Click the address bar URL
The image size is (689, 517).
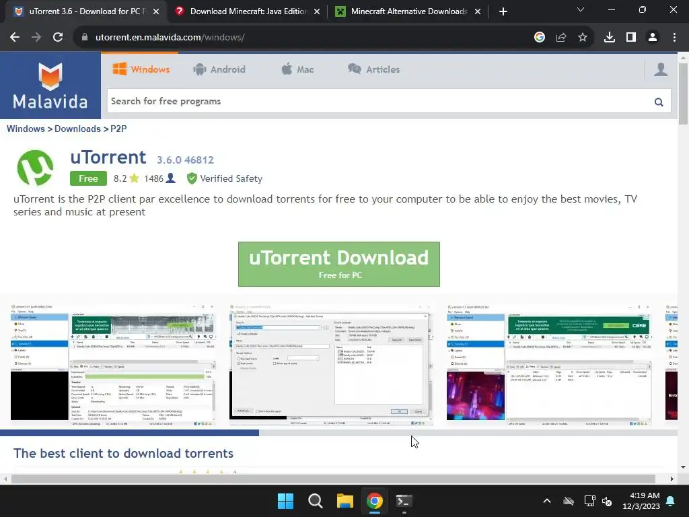170,38
